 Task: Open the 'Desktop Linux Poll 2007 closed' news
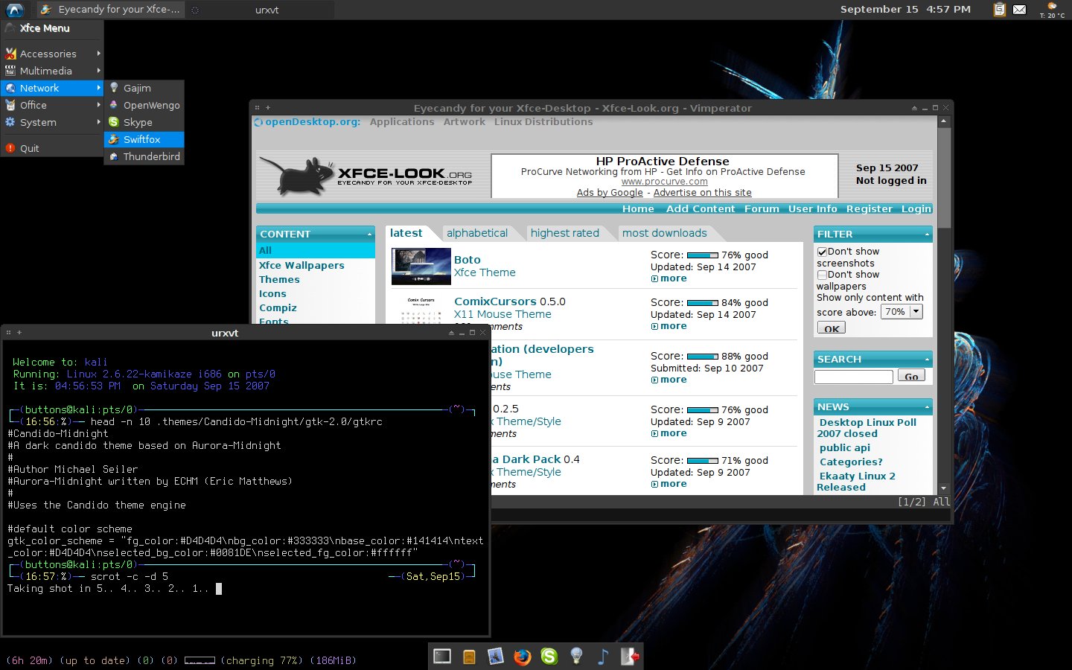(x=867, y=428)
